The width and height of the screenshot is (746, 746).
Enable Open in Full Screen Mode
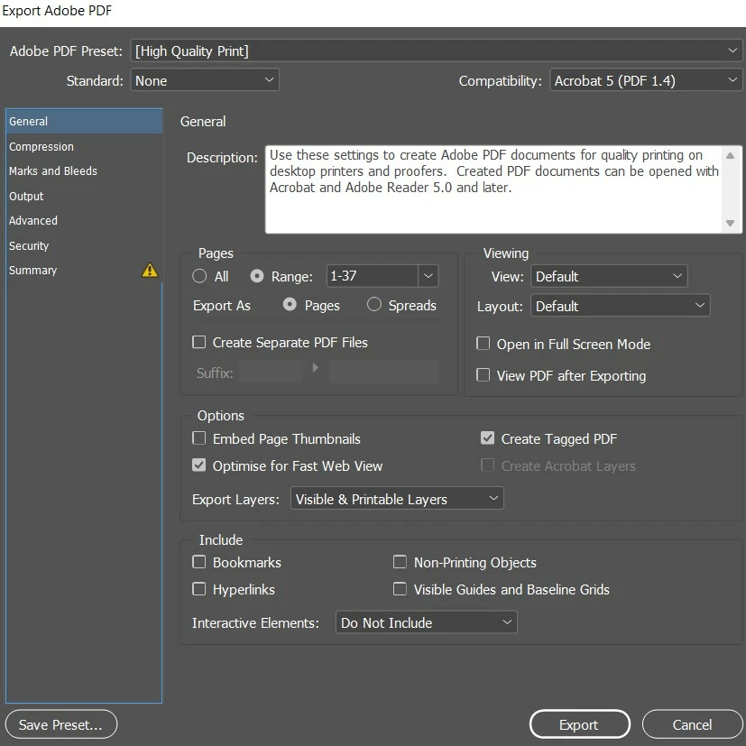click(x=483, y=344)
